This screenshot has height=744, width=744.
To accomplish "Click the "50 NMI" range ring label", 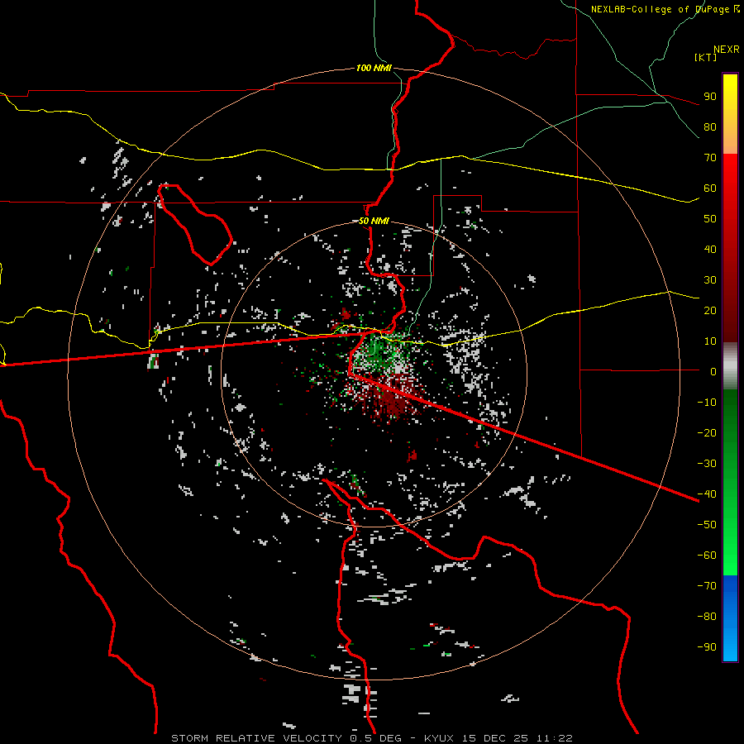I will point(374,221).
